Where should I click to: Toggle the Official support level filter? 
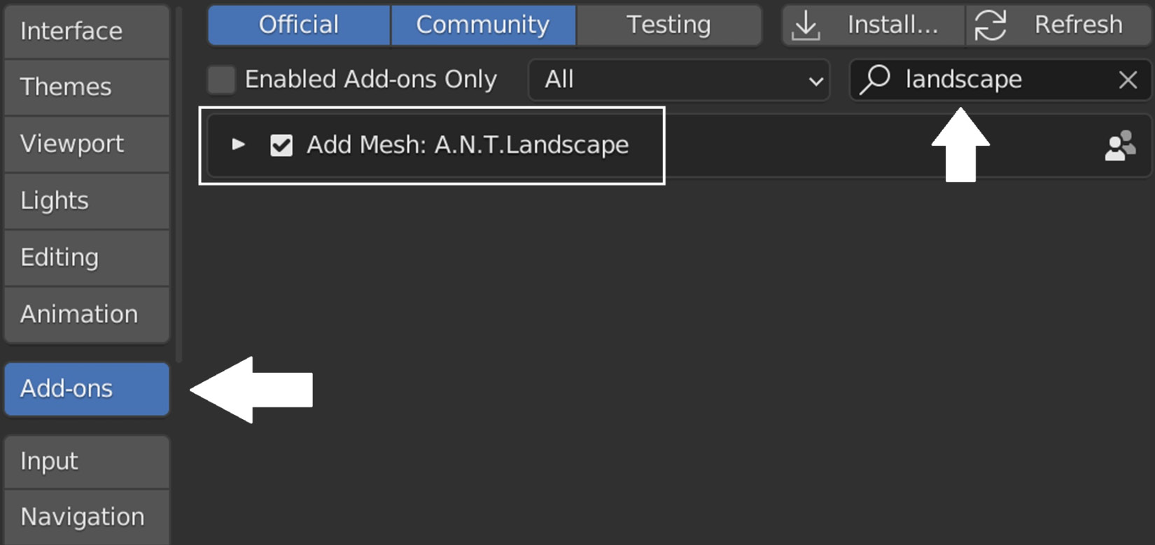click(299, 25)
